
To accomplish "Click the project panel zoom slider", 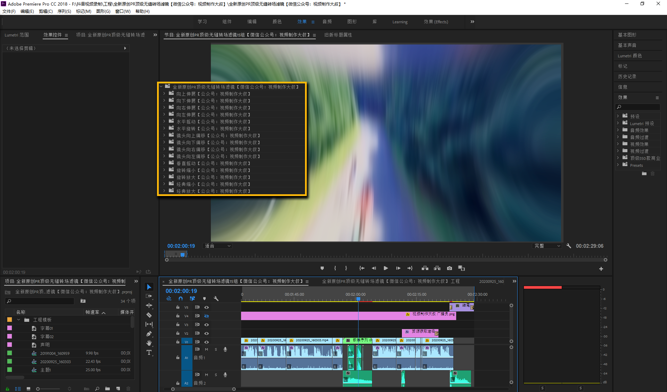I will coord(38,389).
